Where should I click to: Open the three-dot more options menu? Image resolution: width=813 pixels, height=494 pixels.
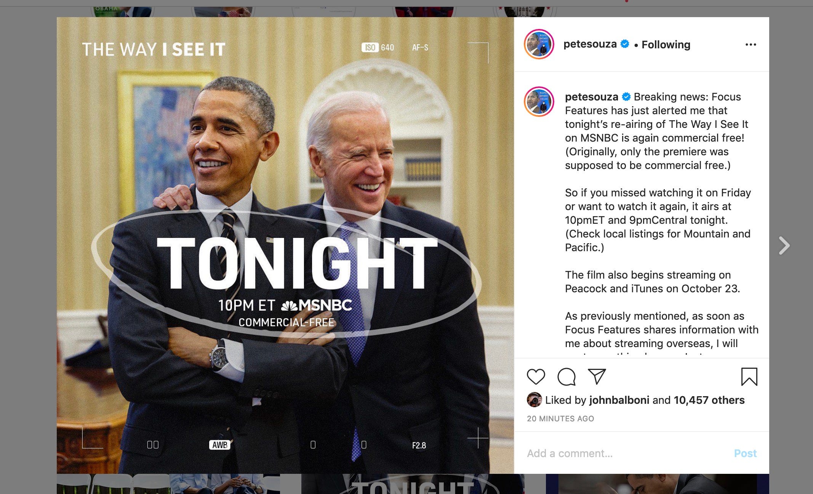751,45
